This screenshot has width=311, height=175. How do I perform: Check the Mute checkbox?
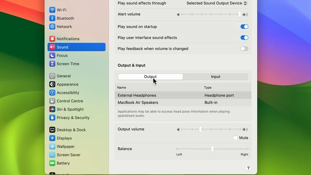[235, 138]
